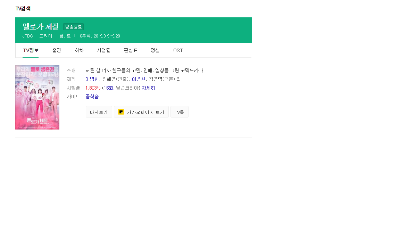The width and height of the screenshot is (400, 225).
Task: Click the 다시보기 button
Action: click(x=99, y=112)
